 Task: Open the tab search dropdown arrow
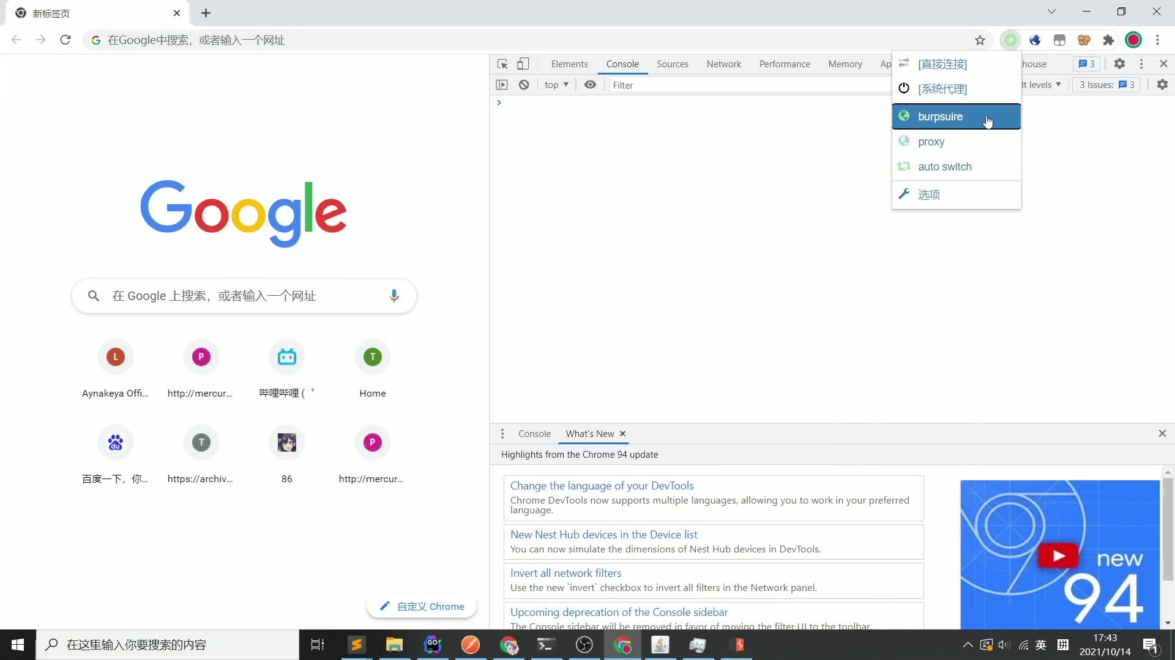[1051, 12]
